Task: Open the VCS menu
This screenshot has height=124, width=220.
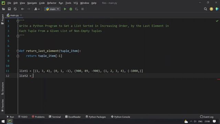Action: (76, 3)
